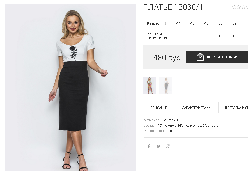The width and height of the screenshot is (248, 171).
Task: Rate with the second star
Action: pyautogui.click(x=239, y=7)
